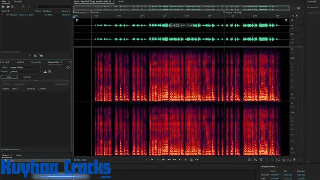Click the Scan button in Diagnostics

(x=9, y=77)
